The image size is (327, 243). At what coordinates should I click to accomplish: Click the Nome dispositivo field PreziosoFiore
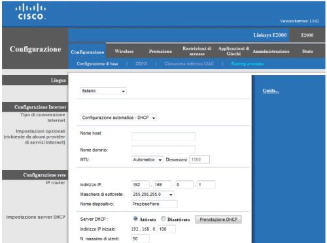click(x=154, y=204)
